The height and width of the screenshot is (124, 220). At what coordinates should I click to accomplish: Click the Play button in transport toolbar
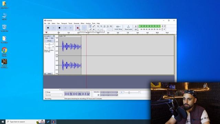(x=54, y=28)
